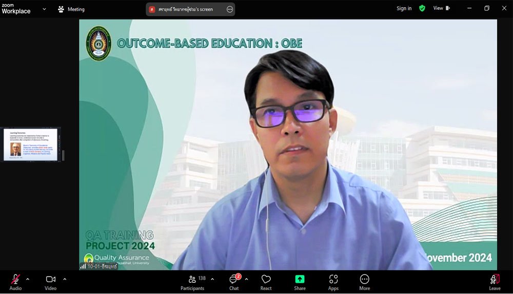Open the Meeting info menu

pyautogui.click(x=71, y=9)
